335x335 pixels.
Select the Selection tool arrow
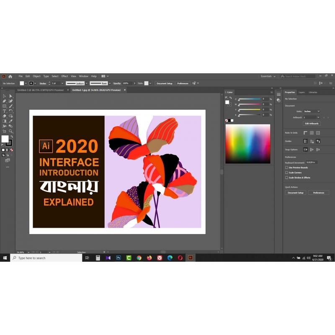pyautogui.click(x=4, y=96)
